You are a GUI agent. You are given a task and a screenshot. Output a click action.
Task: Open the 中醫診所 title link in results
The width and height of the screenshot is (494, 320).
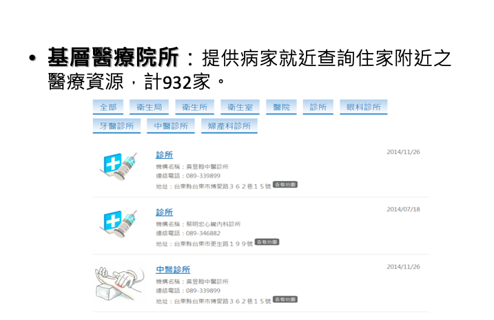point(173,269)
